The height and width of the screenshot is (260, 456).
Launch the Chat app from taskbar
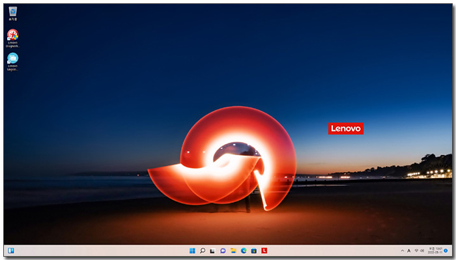[x=223, y=251]
